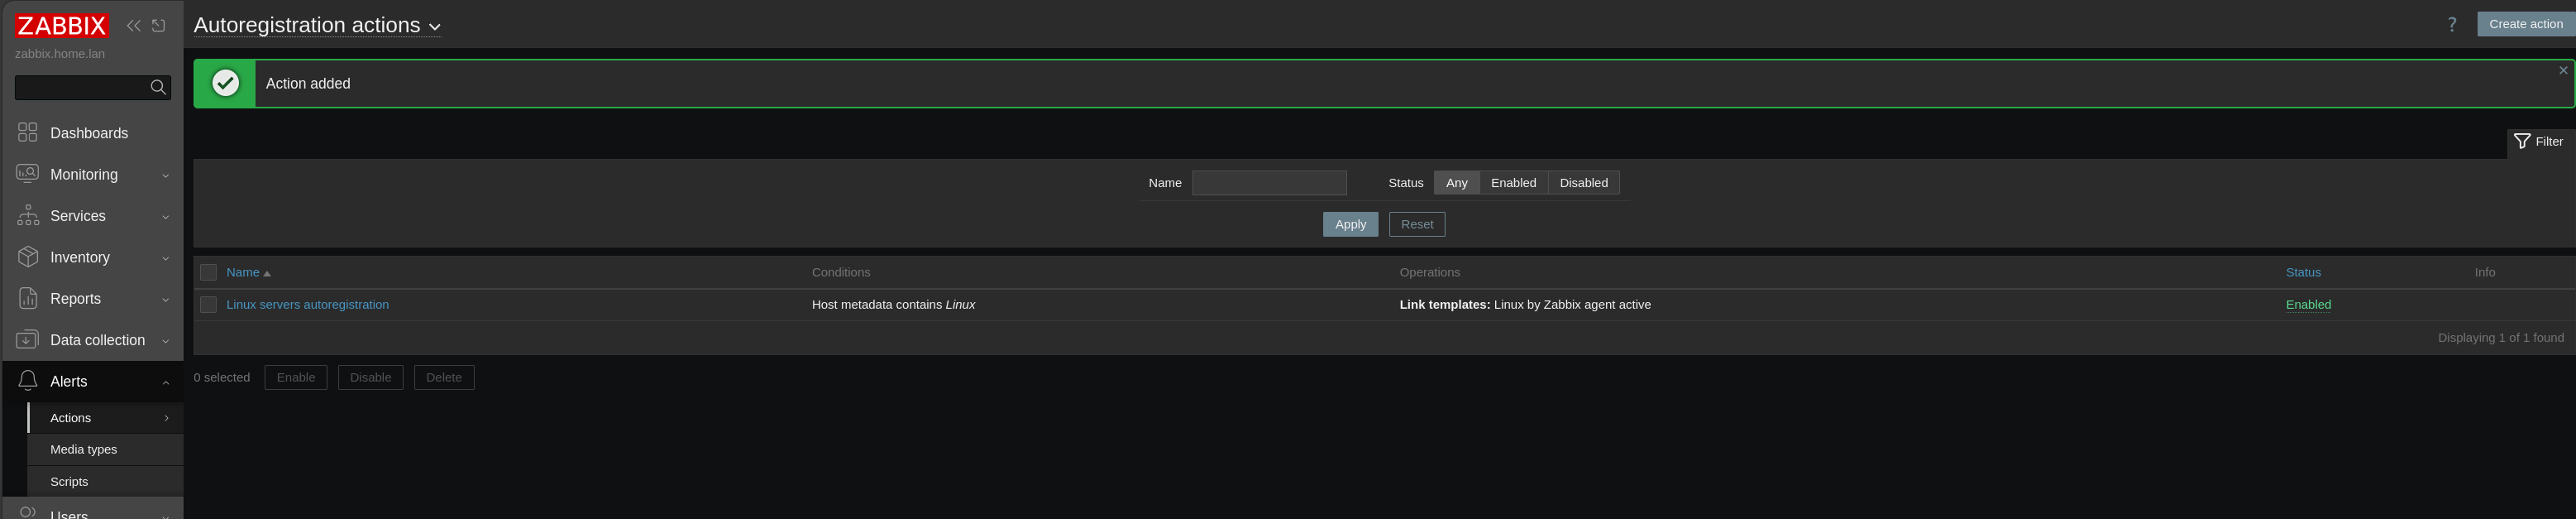Screen dimensions: 2576x519
Task: Toggle Enabled status of the action
Action: click(x=2308, y=304)
